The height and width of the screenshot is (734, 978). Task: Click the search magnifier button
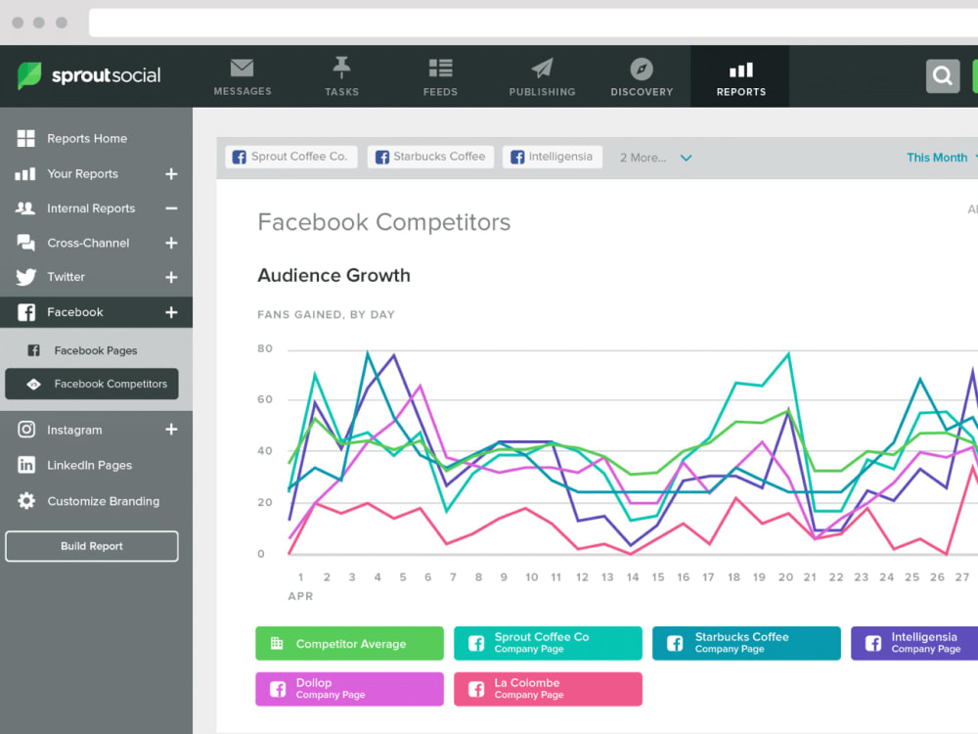[943, 76]
